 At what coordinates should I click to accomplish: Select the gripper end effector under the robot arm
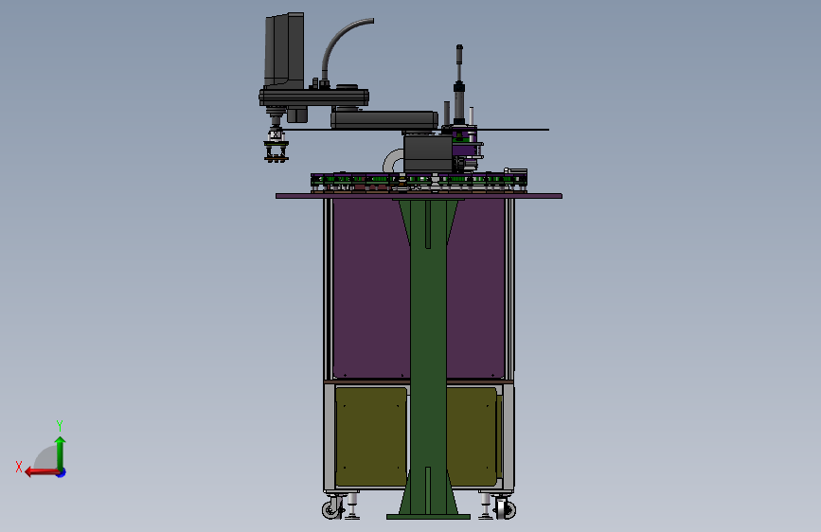[x=276, y=147]
